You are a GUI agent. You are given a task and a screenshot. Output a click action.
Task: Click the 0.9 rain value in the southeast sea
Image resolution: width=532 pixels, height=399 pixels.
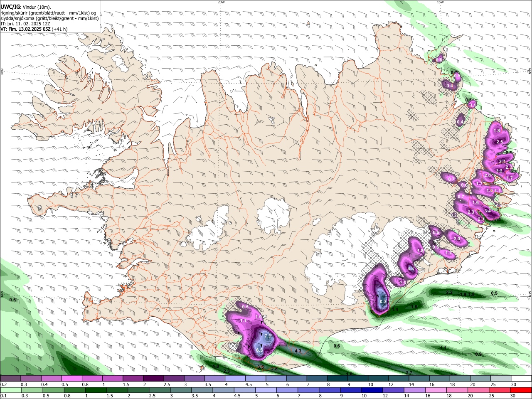478,354
